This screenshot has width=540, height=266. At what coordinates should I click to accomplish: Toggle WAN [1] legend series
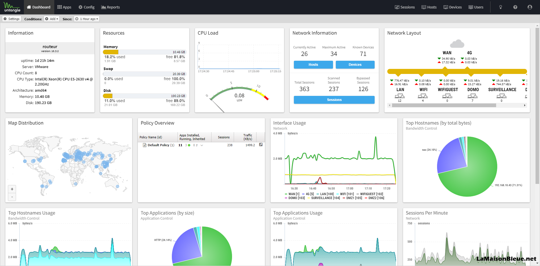pos(292,194)
